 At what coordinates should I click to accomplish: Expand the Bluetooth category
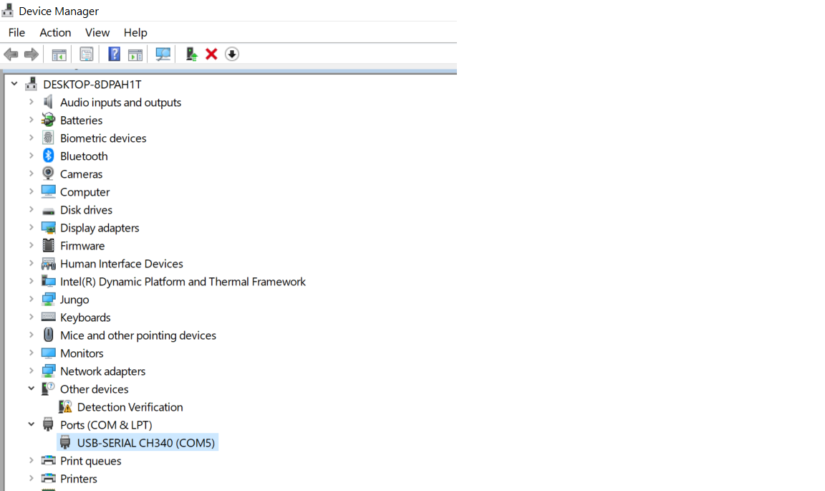pyautogui.click(x=31, y=156)
